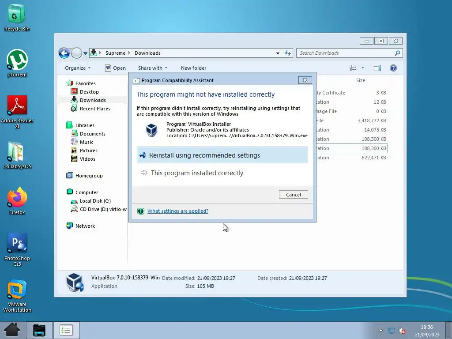Select Libraries in the navigation pane
This screenshot has height=339, width=452.
pyautogui.click(x=80, y=125)
